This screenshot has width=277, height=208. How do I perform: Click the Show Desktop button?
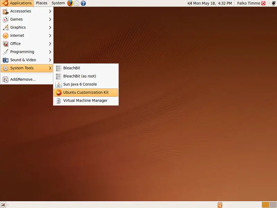click(x=3, y=205)
